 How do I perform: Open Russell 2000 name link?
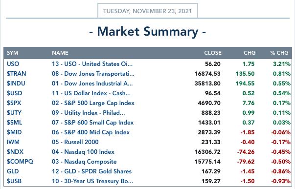coord(75,142)
